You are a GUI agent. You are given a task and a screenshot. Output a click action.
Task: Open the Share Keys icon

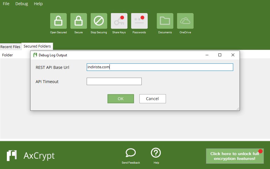click(119, 21)
